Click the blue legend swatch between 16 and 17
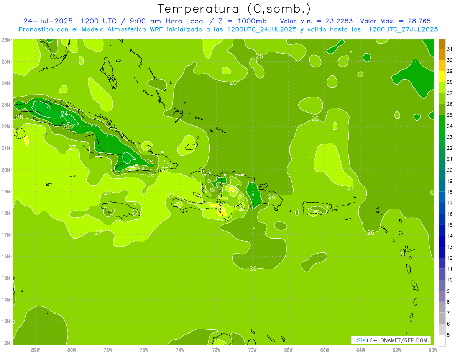Image resolution: width=460 pixels, height=355 pixels. pos(442,208)
